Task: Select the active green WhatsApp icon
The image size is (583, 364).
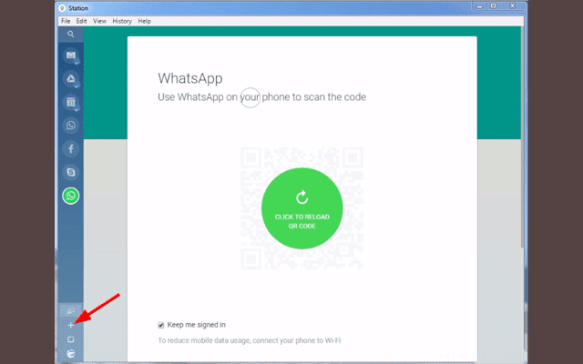Action: tap(71, 195)
